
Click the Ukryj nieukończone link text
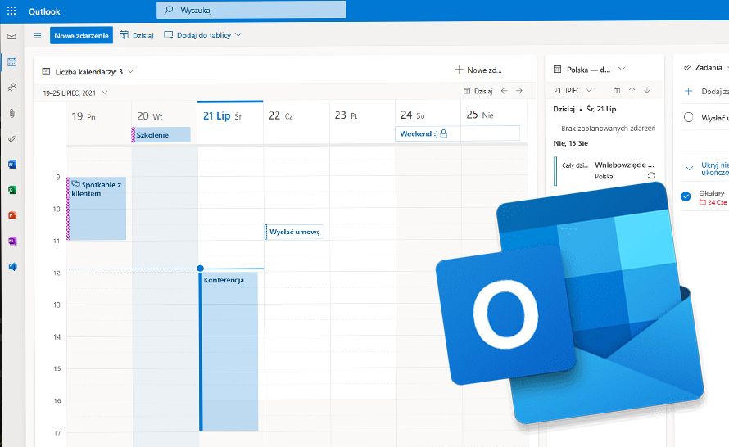coord(715,168)
